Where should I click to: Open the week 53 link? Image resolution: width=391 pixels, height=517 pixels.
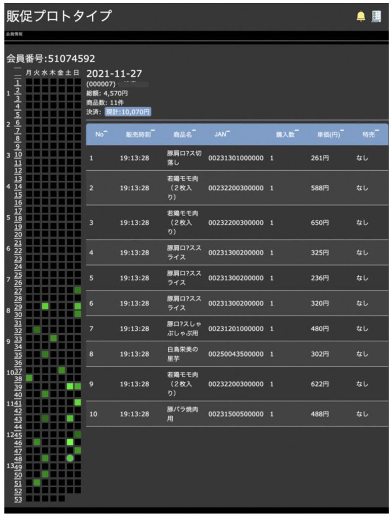click(18, 499)
